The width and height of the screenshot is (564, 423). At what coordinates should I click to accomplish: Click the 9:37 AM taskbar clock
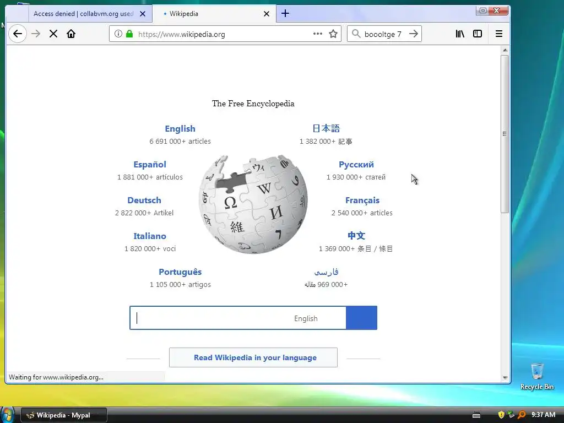[x=543, y=415]
